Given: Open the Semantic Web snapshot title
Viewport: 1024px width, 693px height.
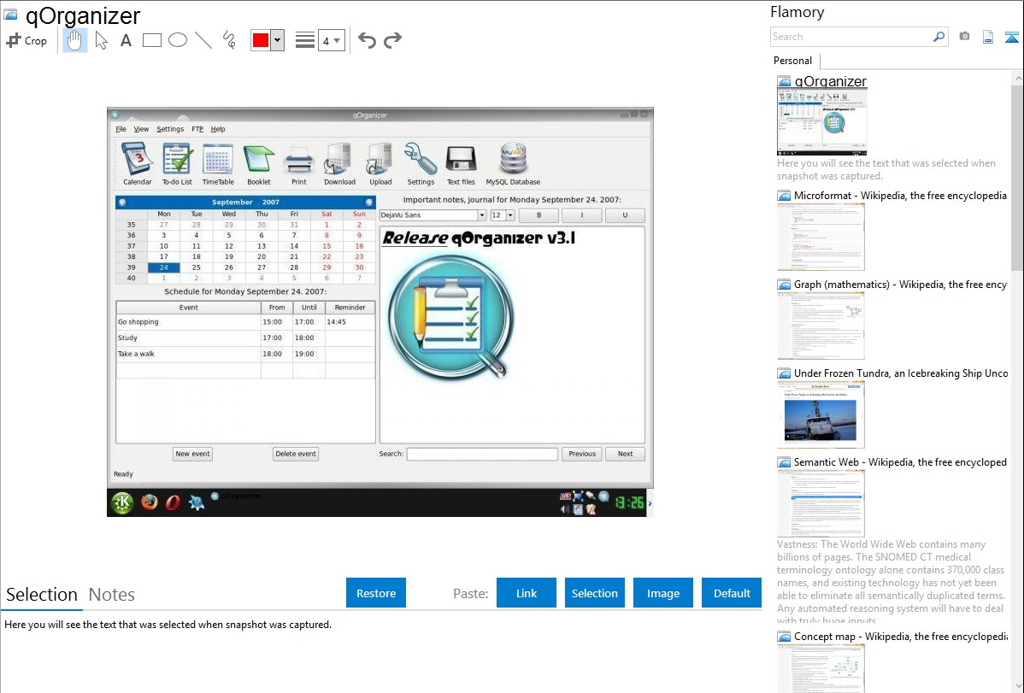Looking at the screenshot, I should (900, 461).
